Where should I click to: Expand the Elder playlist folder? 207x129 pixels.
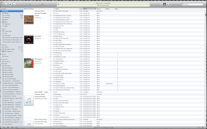[x=1, y=64]
